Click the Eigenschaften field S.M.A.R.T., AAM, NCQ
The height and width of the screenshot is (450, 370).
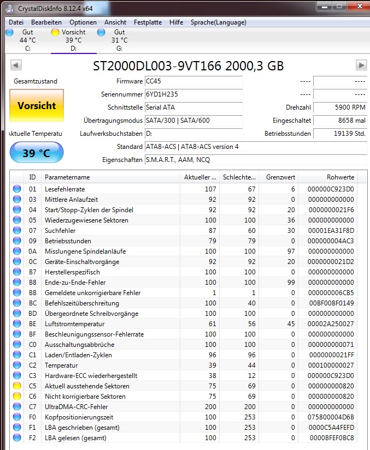[x=256, y=160]
